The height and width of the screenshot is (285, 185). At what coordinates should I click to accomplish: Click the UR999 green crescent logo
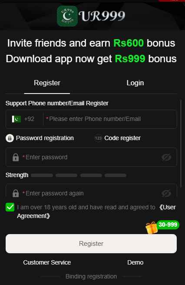[x=67, y=16]
